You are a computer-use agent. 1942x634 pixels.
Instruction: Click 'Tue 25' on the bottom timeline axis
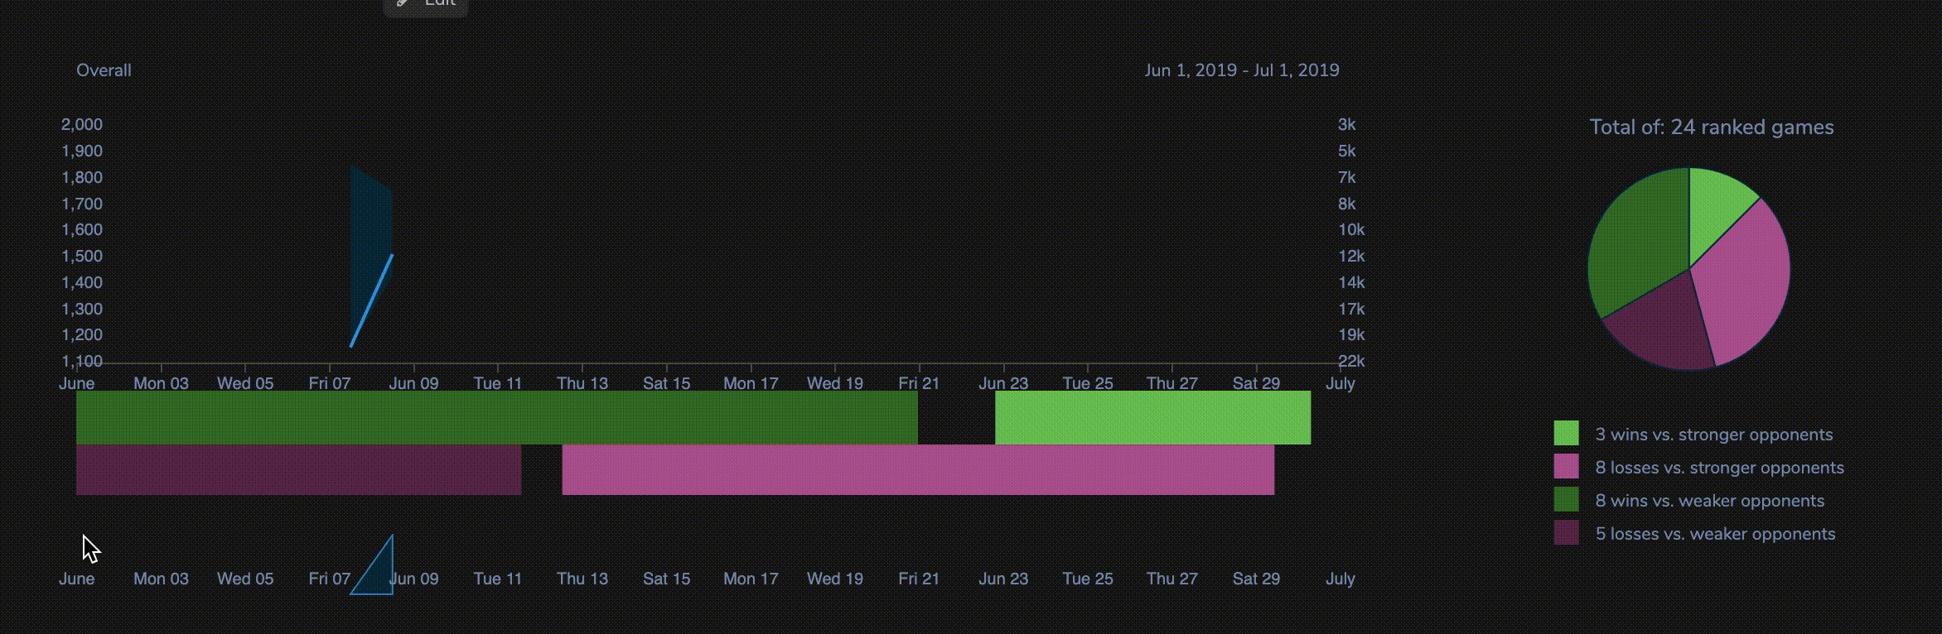[1088, 579]
